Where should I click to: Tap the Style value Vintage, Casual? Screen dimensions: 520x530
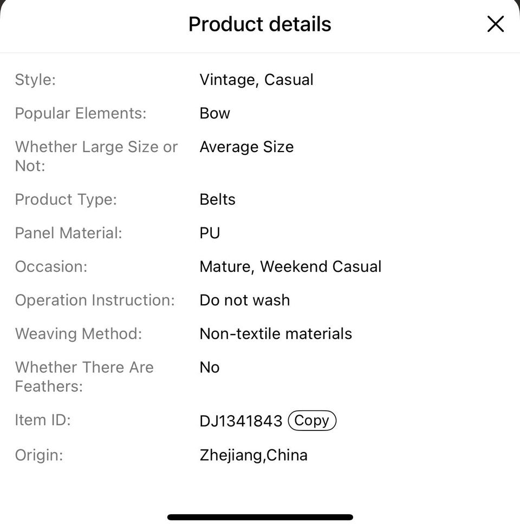tap(256, 80)
